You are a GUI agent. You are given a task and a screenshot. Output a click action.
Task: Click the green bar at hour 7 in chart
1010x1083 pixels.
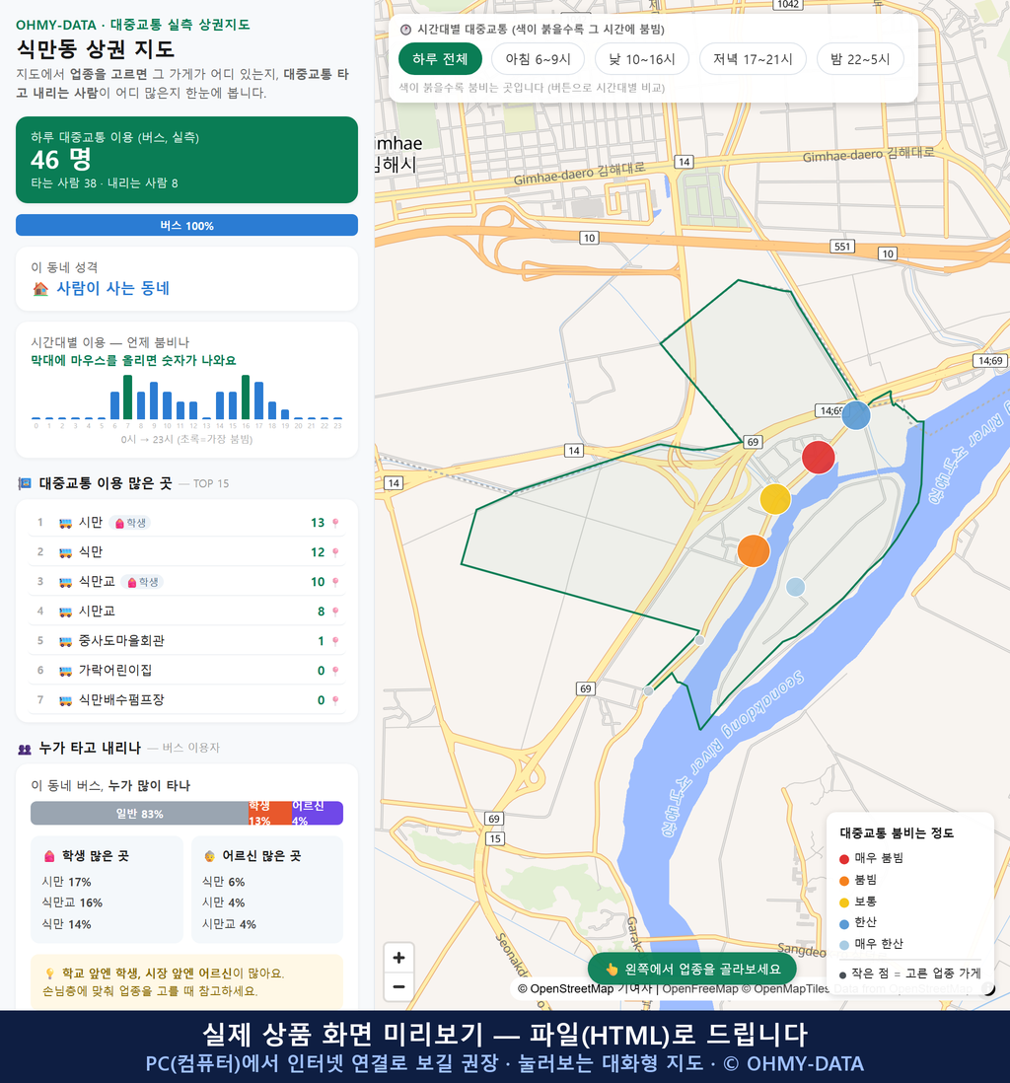coord(128,397)
